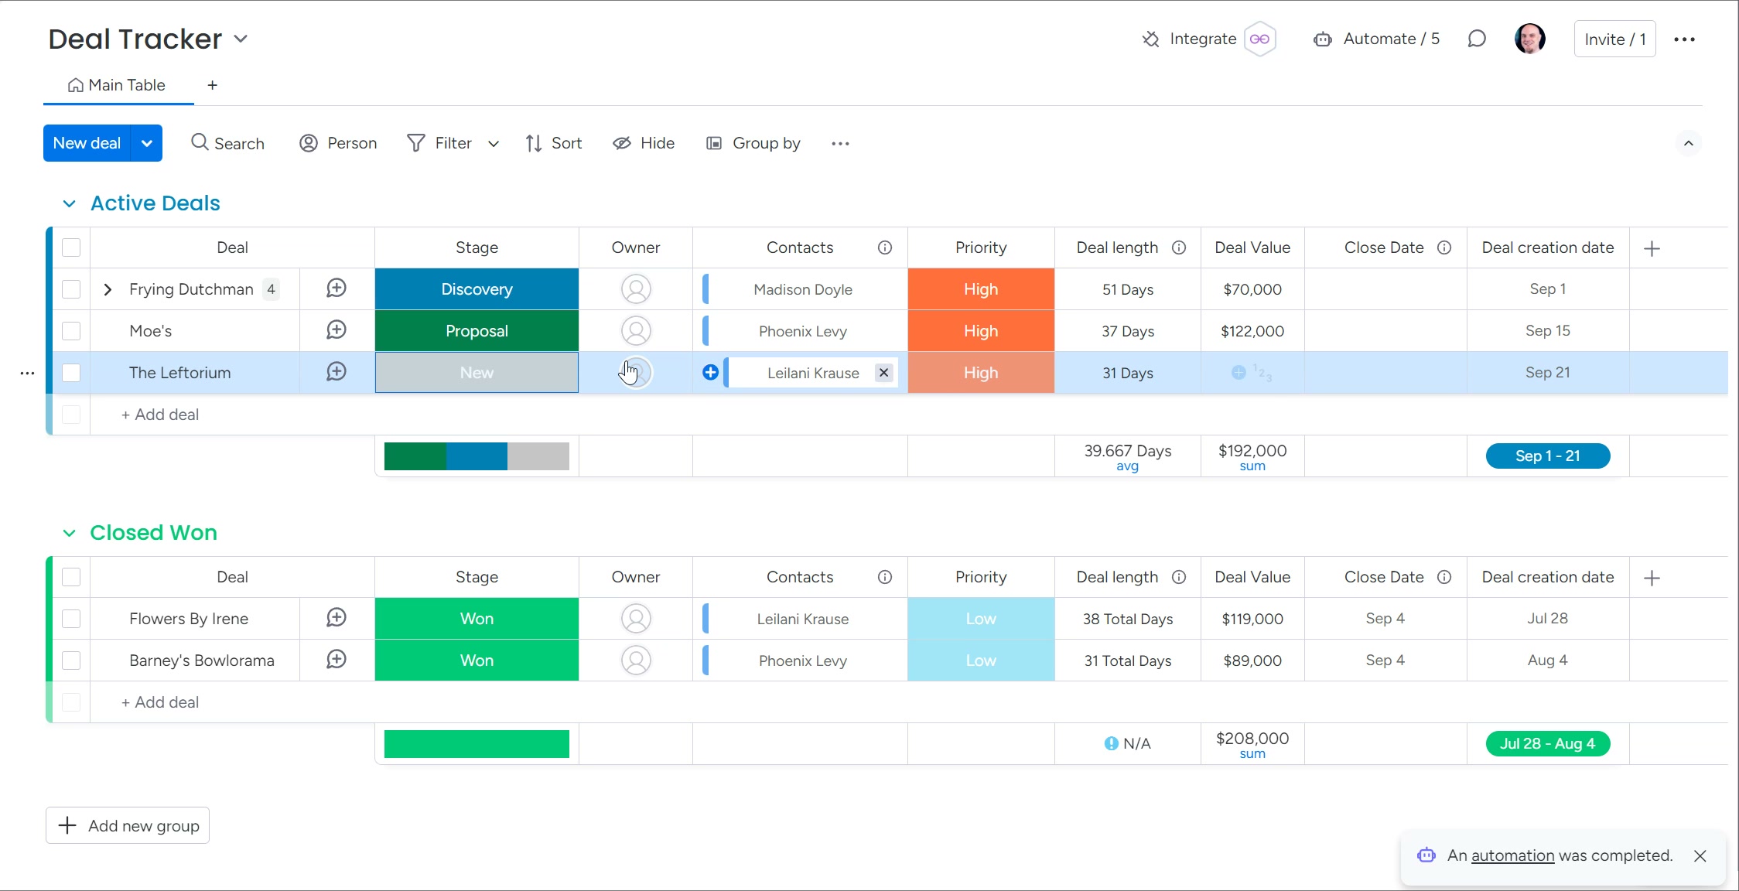Open the board updates chat bubble
The image size is (1739, 891).
1478,39
